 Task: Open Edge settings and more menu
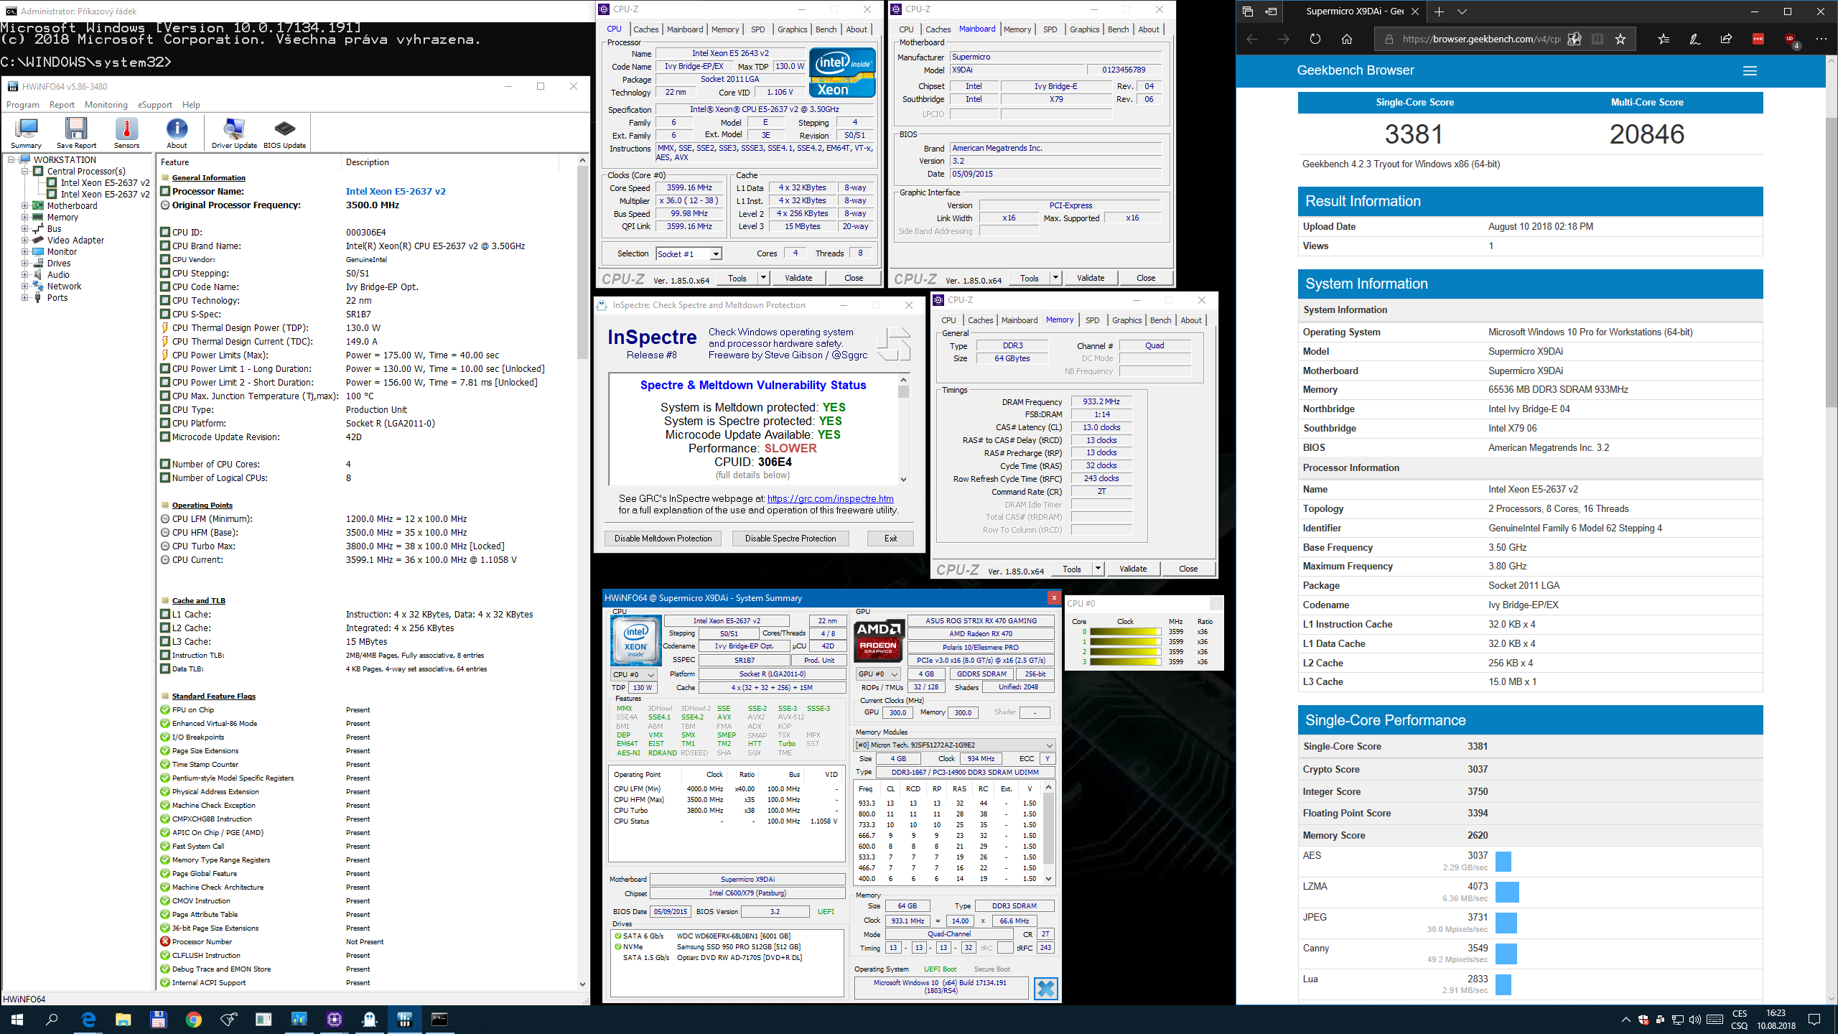point(1821,39)
